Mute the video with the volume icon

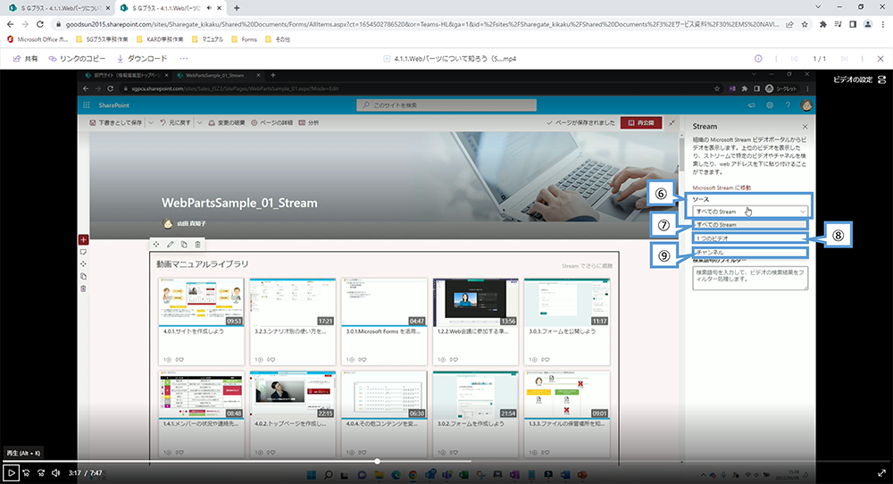click(55, 472)
